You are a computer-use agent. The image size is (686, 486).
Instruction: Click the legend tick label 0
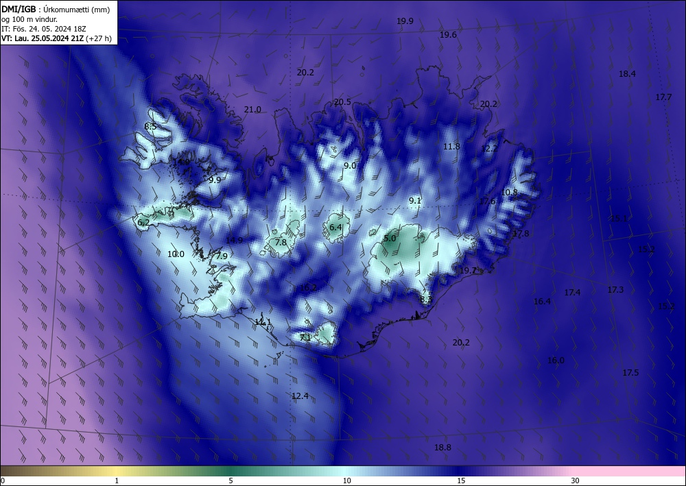pyautogui.click(x=3, y=481)
